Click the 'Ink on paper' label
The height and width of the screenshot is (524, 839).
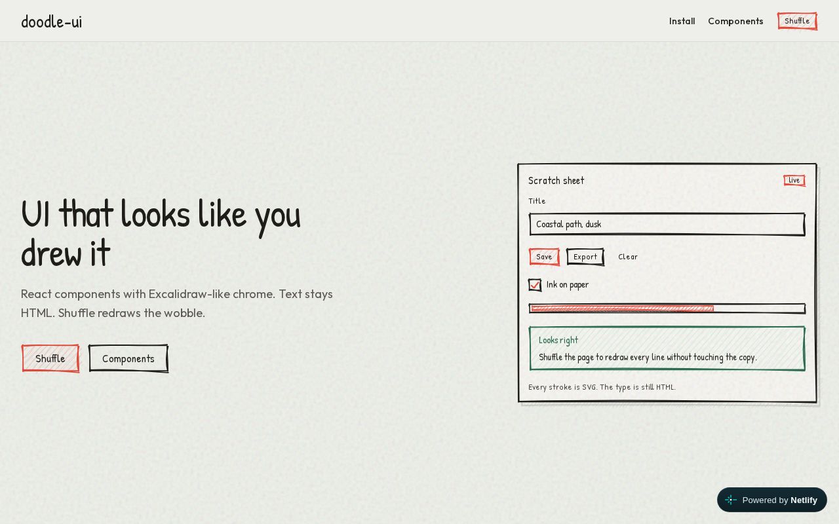pos(568,285)
